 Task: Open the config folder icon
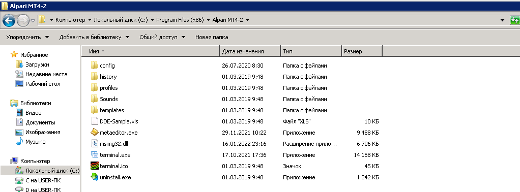click(x=95, y=65)
